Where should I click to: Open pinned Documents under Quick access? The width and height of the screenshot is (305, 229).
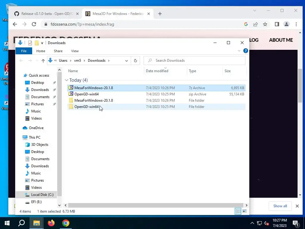tap(40, 97)
